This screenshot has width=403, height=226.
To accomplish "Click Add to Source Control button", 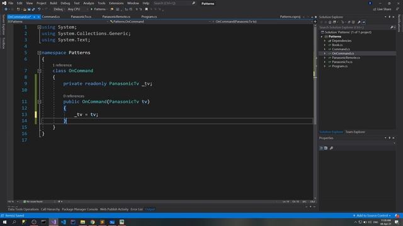I will (x=372, y=216).
